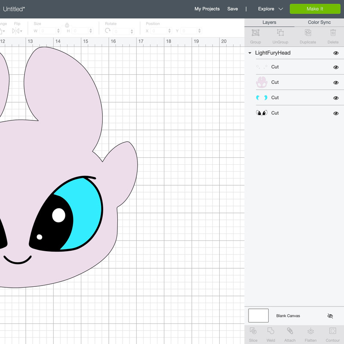
Task: Click the Blank Canvas color swatch
Action: 258,315
